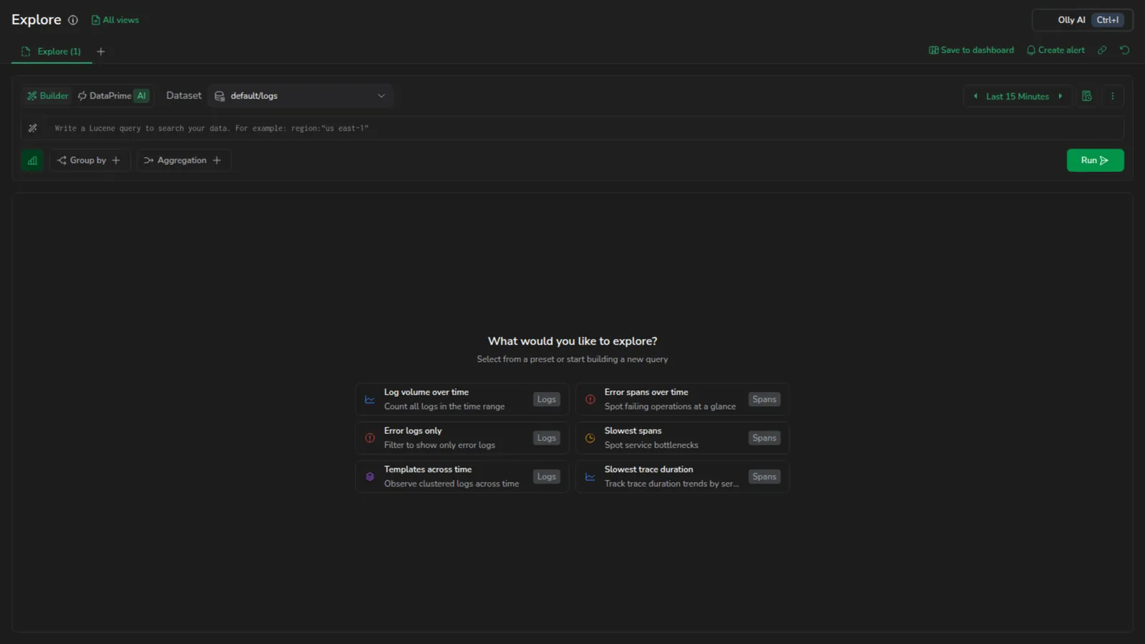Click the magic wand query icon
This screenshot has height=644, width=1145.
click(33, 128)
